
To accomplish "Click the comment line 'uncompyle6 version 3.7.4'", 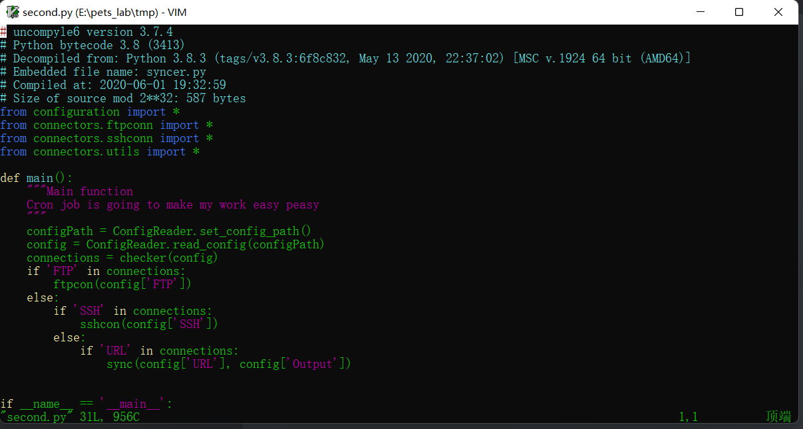I will point(86,32).
